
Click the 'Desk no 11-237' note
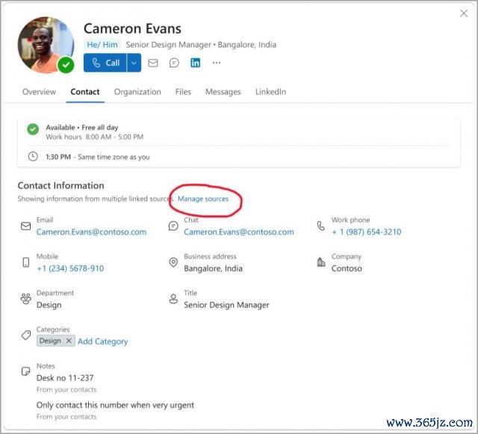65,378
